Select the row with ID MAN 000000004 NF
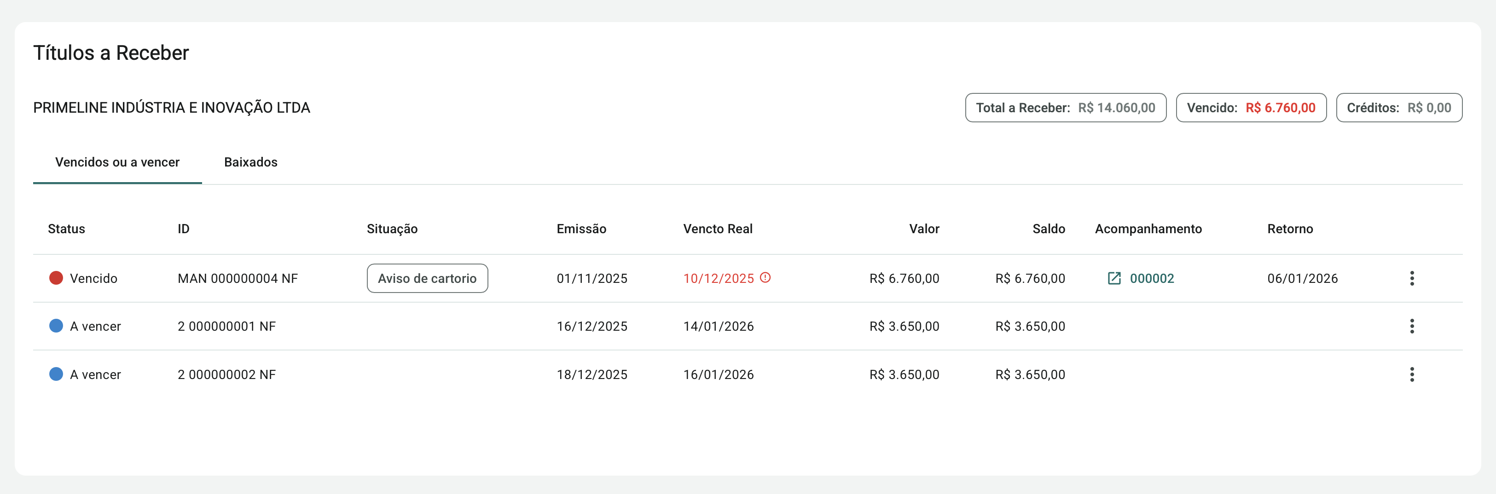This screenshot has height=494, width=1496. pos(238,279)
